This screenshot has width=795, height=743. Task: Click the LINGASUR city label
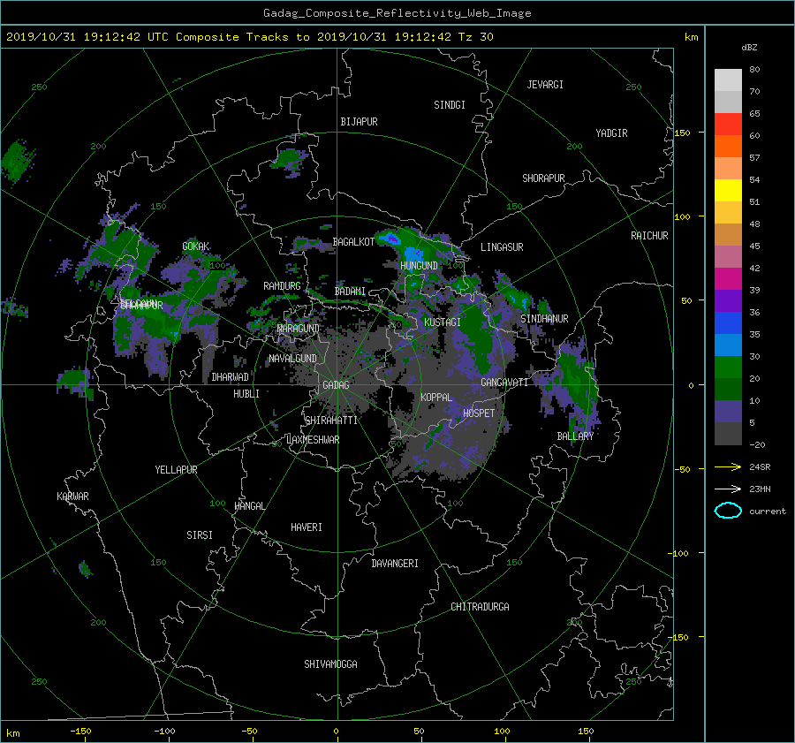coord(502,247)
